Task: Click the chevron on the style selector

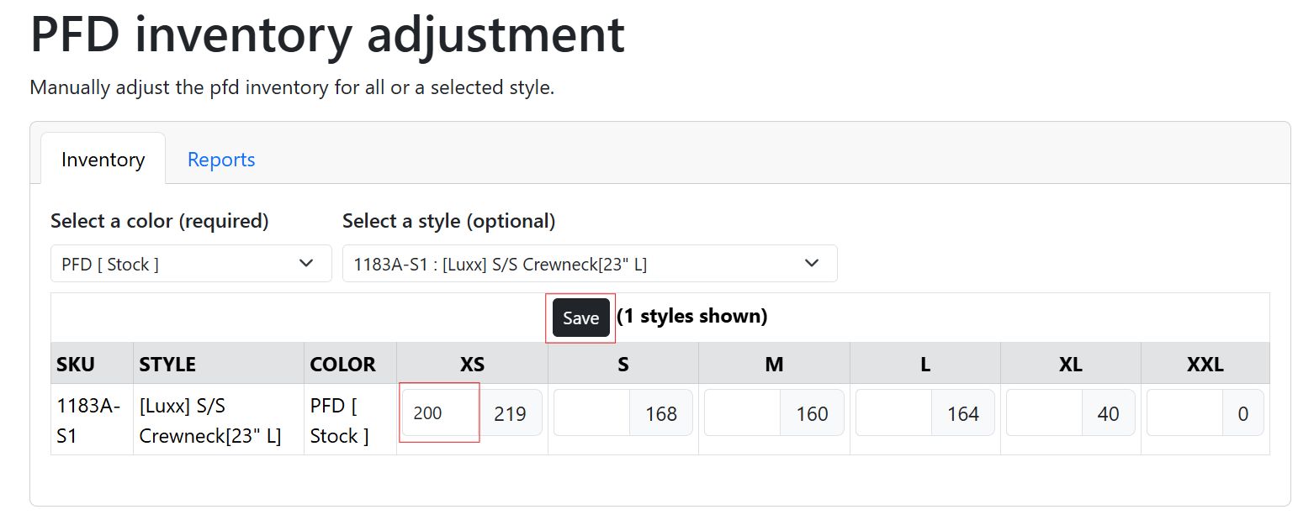Action: pyautogui.click(x=812, y=263)
